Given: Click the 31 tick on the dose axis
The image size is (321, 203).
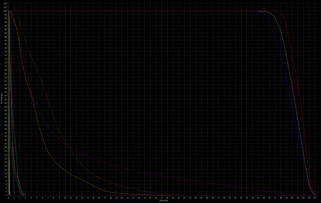Looking at the screenshot, I should (184, 198).
